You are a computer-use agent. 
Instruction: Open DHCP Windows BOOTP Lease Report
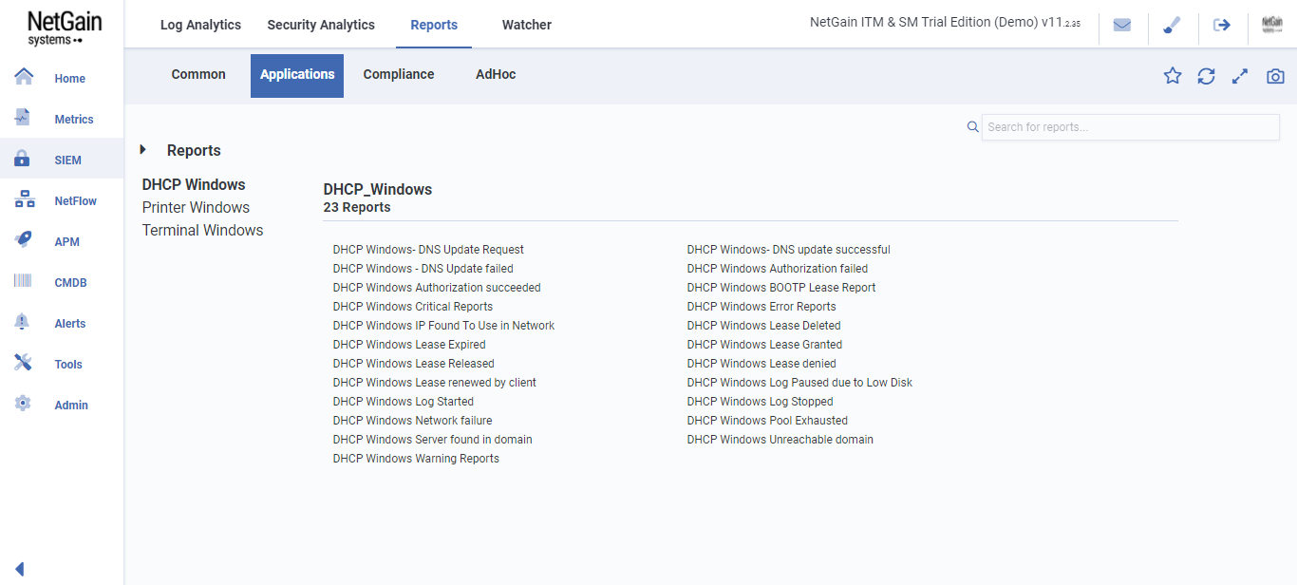(x=781, y=287)
